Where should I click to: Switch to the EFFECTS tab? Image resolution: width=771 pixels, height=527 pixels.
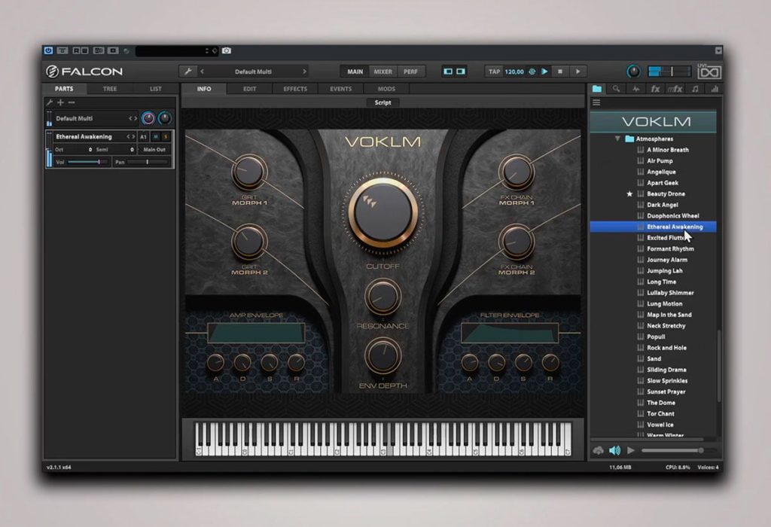point(295,89)
